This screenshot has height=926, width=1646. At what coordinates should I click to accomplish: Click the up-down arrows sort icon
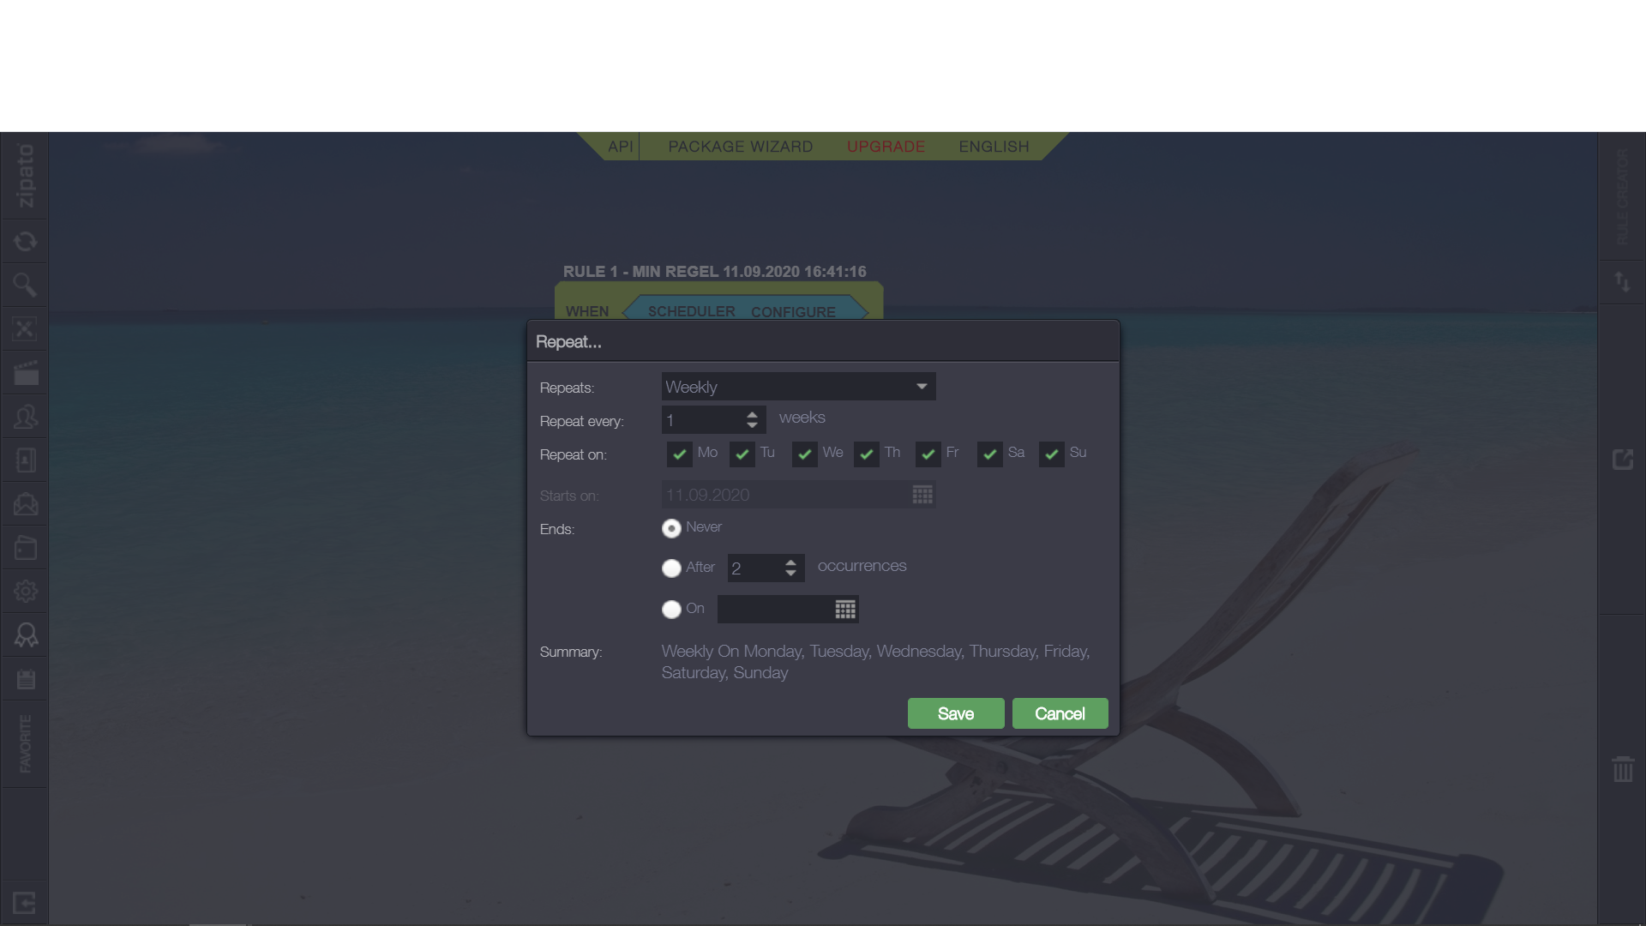tap(1622, 282)
